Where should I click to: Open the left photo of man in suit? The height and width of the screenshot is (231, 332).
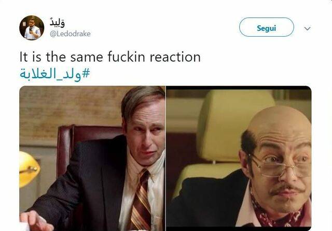92,158
